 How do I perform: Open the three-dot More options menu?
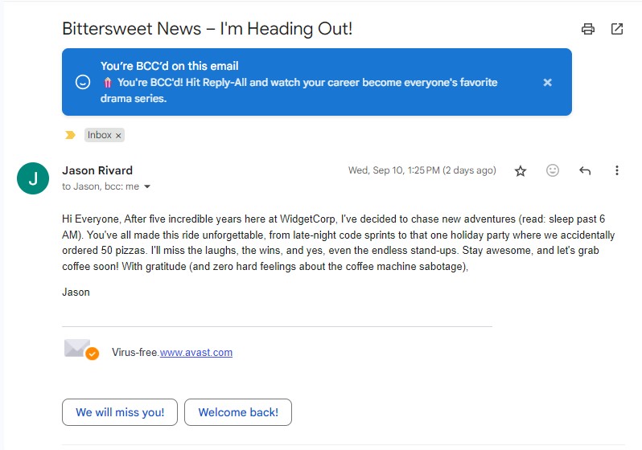coord(617,170)
